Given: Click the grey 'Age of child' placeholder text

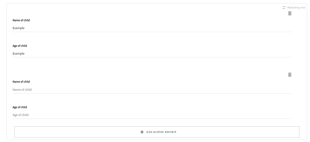Looking at the screenshot, I should pyautogui.click(x=21, y=115).
